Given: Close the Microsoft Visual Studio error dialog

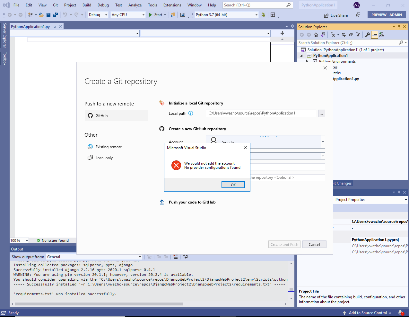Looking at the screenshot, I should (245, 148).
